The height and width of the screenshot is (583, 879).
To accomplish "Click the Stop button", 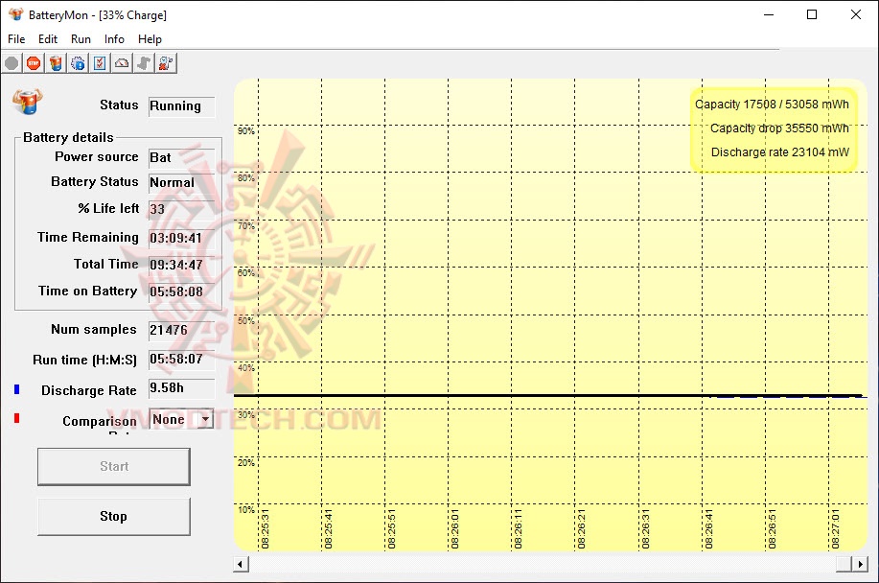I will click(114, 516).
